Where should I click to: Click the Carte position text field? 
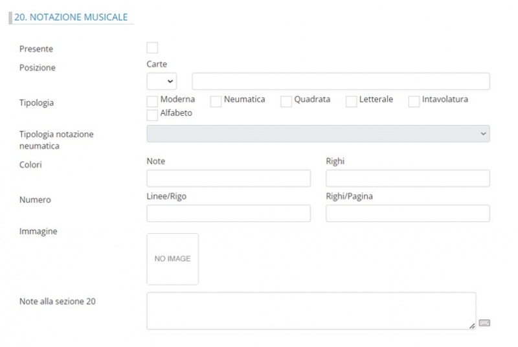click(341, 81)
